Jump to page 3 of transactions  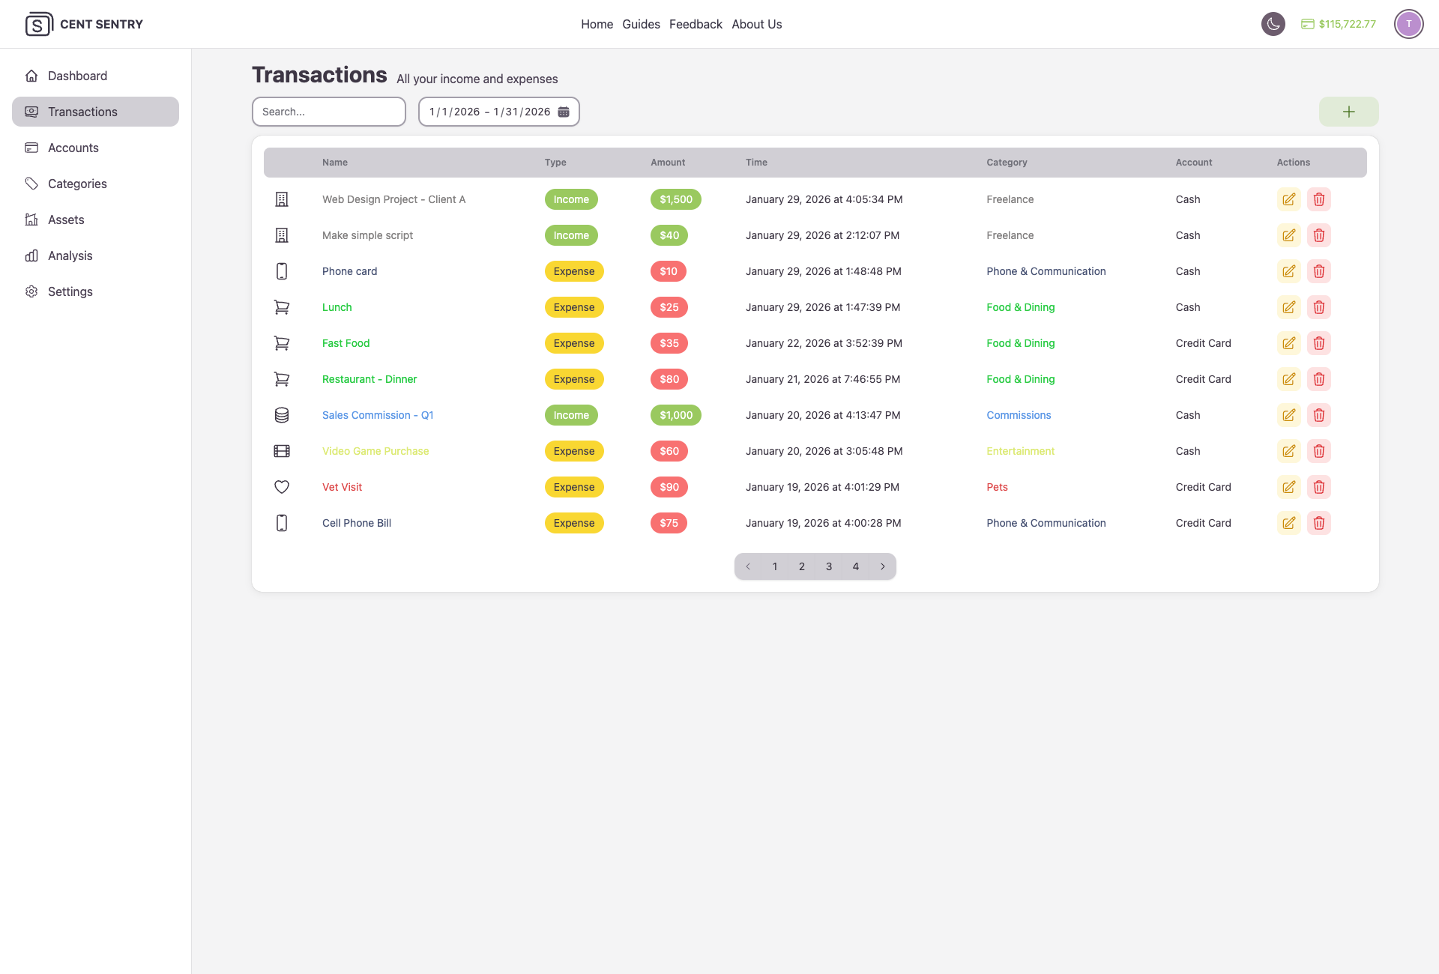829,566
